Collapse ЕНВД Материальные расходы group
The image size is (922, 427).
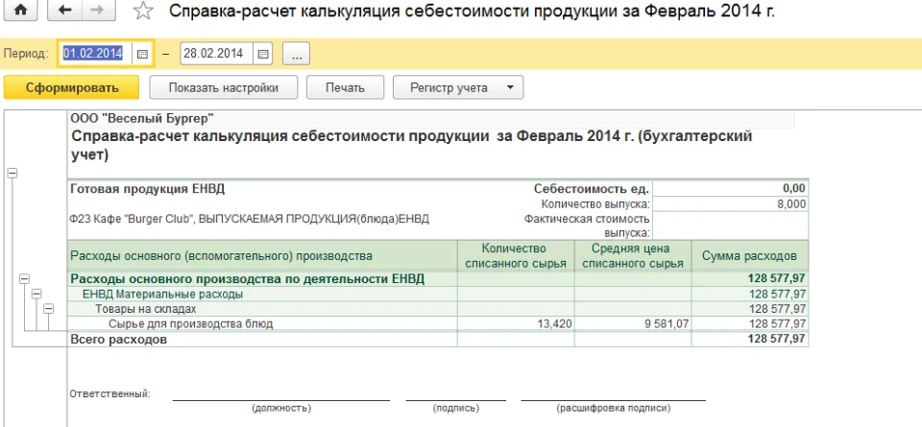(36, 294)
